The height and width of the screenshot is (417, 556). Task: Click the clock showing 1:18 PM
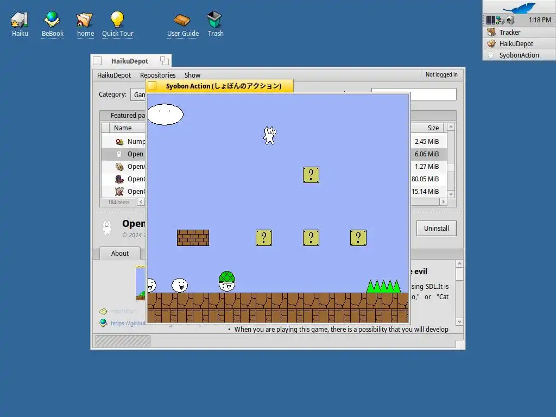tap(540, 20)
